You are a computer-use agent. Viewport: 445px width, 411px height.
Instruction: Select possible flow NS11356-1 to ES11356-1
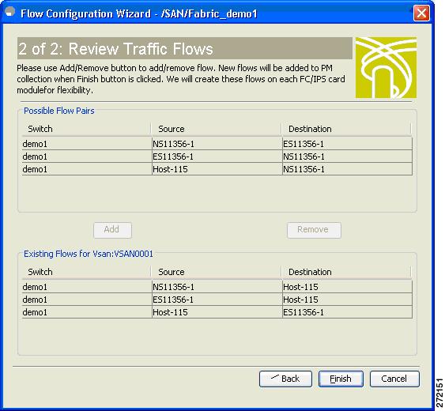tap(217, 144)
